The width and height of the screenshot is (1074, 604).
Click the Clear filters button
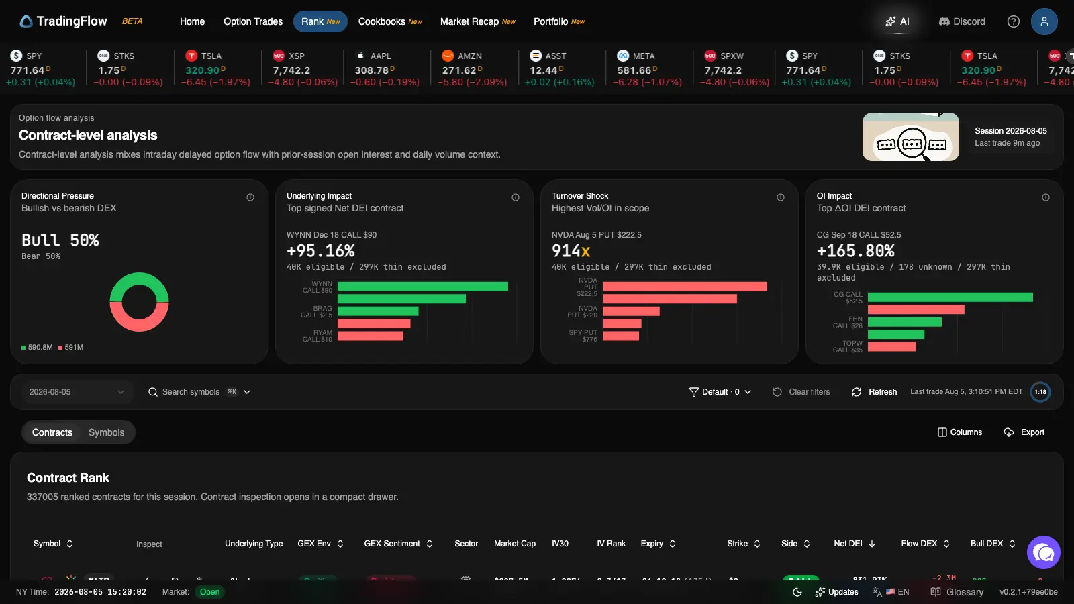[801, 392]
